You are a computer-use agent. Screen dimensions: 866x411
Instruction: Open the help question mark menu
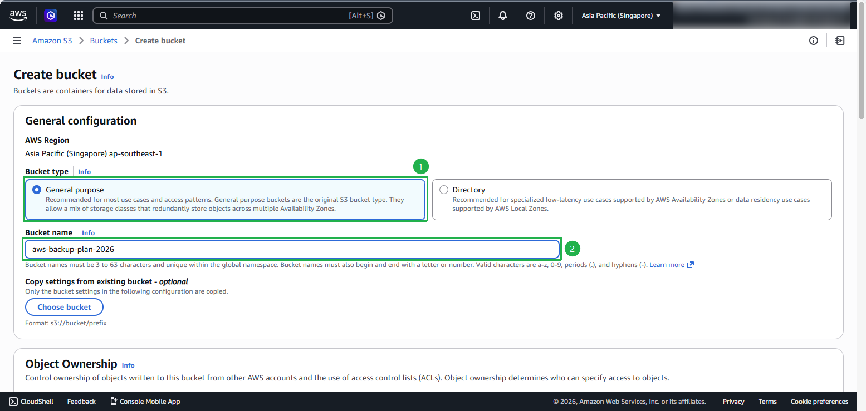531,16
